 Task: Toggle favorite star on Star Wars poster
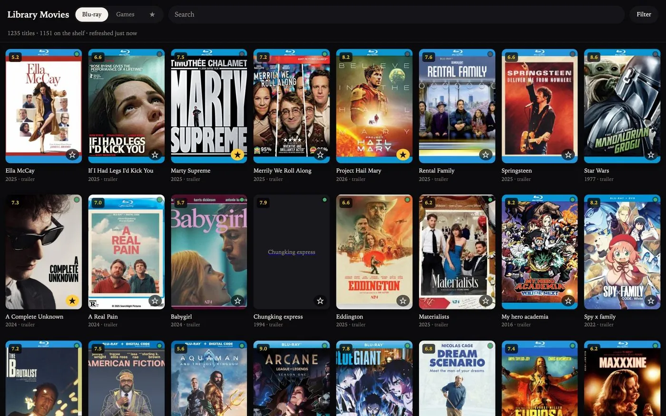point(651,155)
